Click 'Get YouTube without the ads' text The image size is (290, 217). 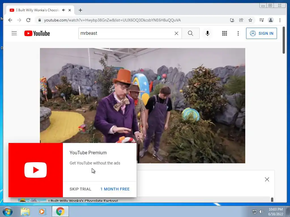pos(95,163)
